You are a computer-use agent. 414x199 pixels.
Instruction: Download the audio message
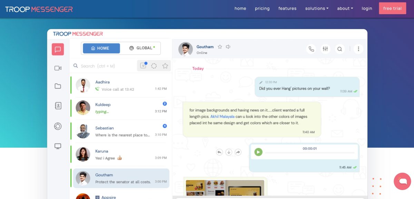point(229,152)
